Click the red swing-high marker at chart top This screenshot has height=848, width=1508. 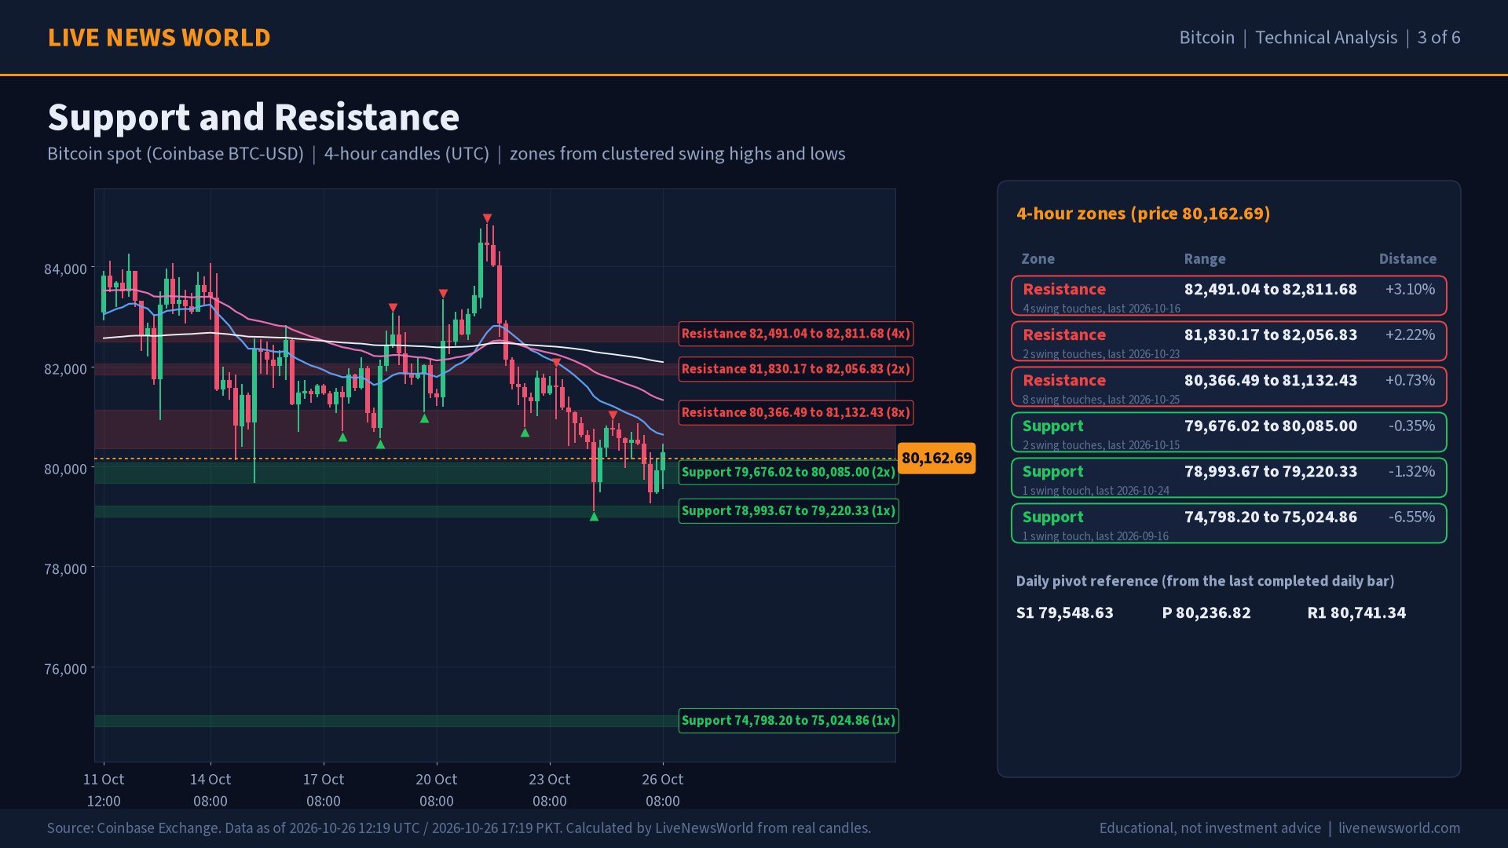point(487,218)
